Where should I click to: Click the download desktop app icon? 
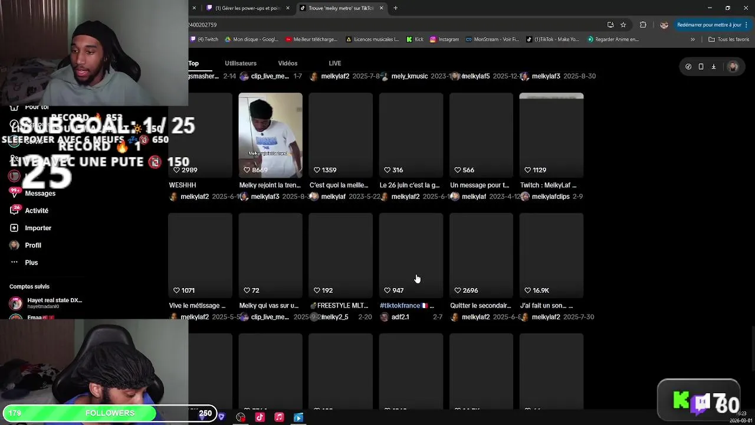tap(713, 67)
